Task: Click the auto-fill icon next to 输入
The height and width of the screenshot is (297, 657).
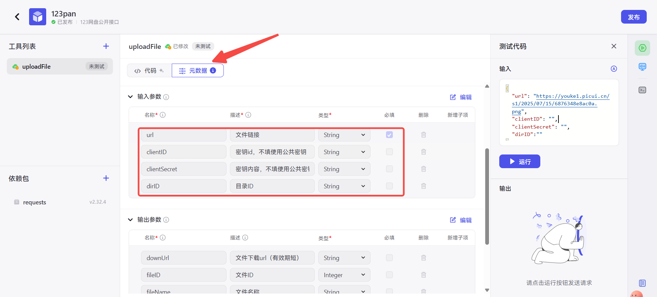Action: 614,69
